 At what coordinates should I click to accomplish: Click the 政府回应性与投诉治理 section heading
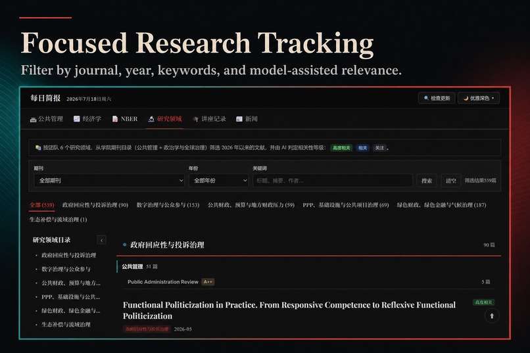[167, 245]
